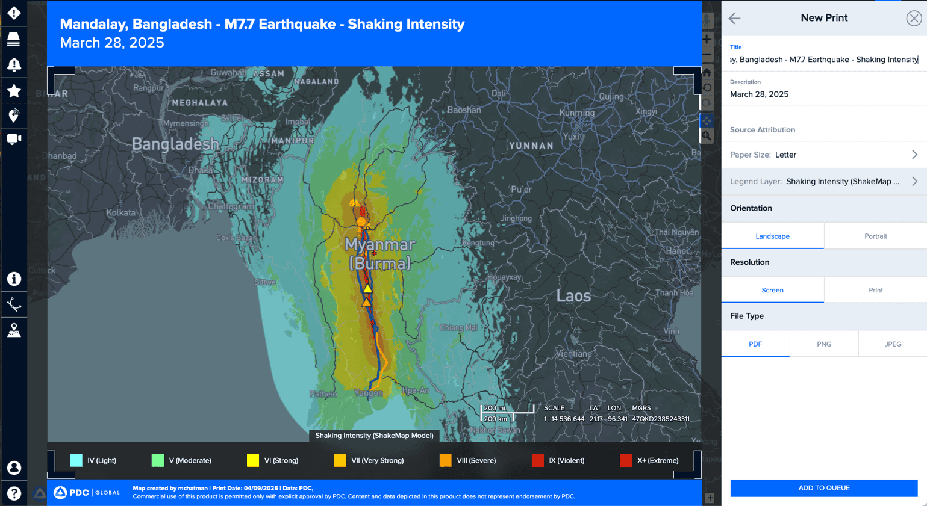The width and height of the screenshot is (927, 506).
Task: Select PNG file type
Action: pyautogui.click(x=823, y=344)
